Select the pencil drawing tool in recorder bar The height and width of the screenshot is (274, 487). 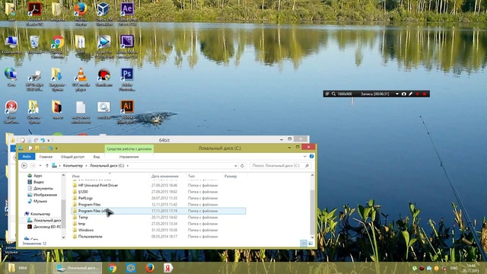(x=410, y=94)
